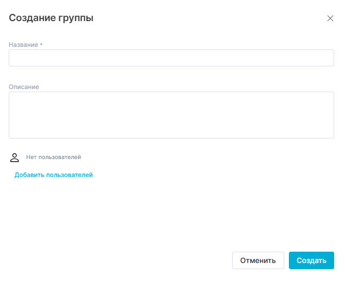Image resolution: width=345 pixels, height=281 pixels.
Task: Select the person icon beside Нет пользователей
Action: coord(14,157)
